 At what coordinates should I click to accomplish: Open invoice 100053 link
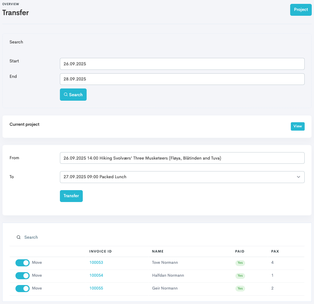click(96, 263)
